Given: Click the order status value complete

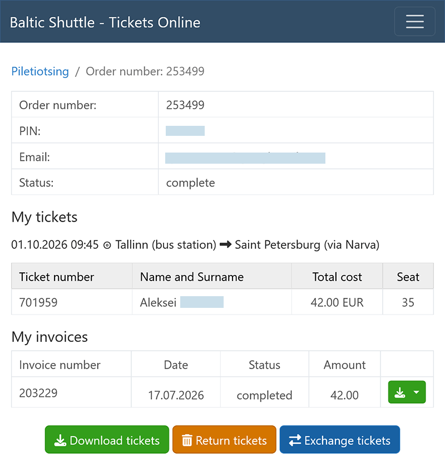Looking at the screenshot, I should (x=191, y=183).
